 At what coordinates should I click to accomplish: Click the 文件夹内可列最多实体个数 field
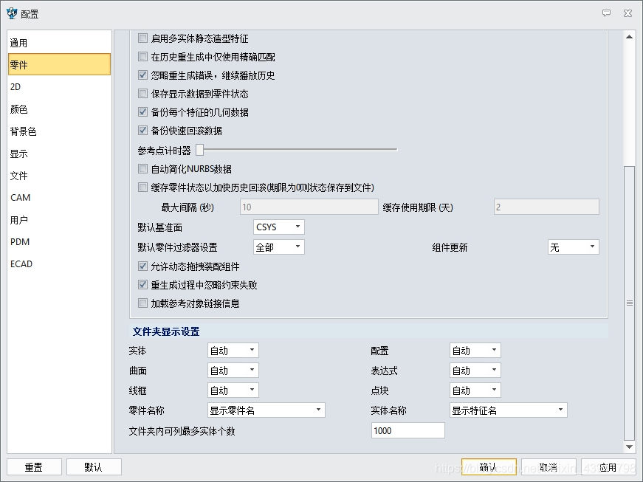click(x=408, y=430)
